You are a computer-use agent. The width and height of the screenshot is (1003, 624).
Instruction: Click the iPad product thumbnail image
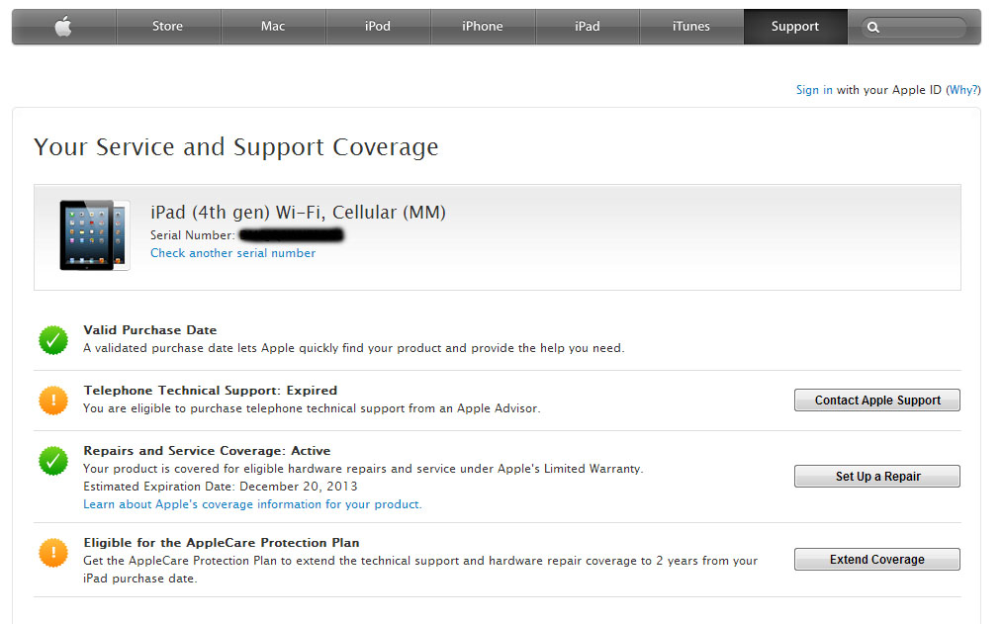coord(95,234)
